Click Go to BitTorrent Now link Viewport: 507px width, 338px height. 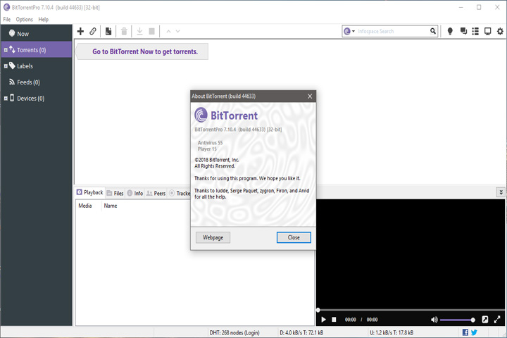145,51
